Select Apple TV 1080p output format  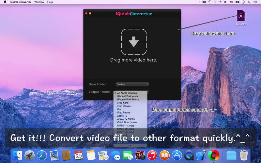click(130, 119)
